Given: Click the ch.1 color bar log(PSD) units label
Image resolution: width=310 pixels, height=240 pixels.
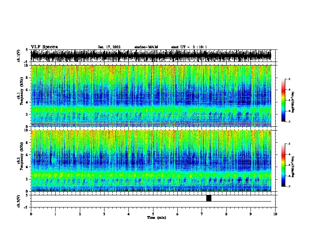Looking at the screenshot, I should point(293,102).
